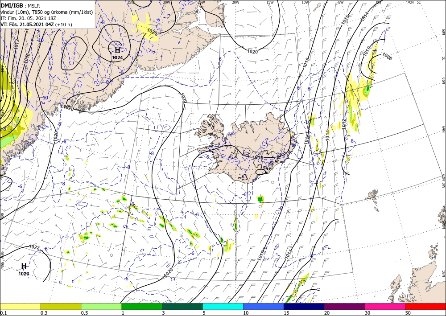This screenshot has width=446, height=316.
Task: Click the '20' legend scale value
Action: (x=327, y=313)
